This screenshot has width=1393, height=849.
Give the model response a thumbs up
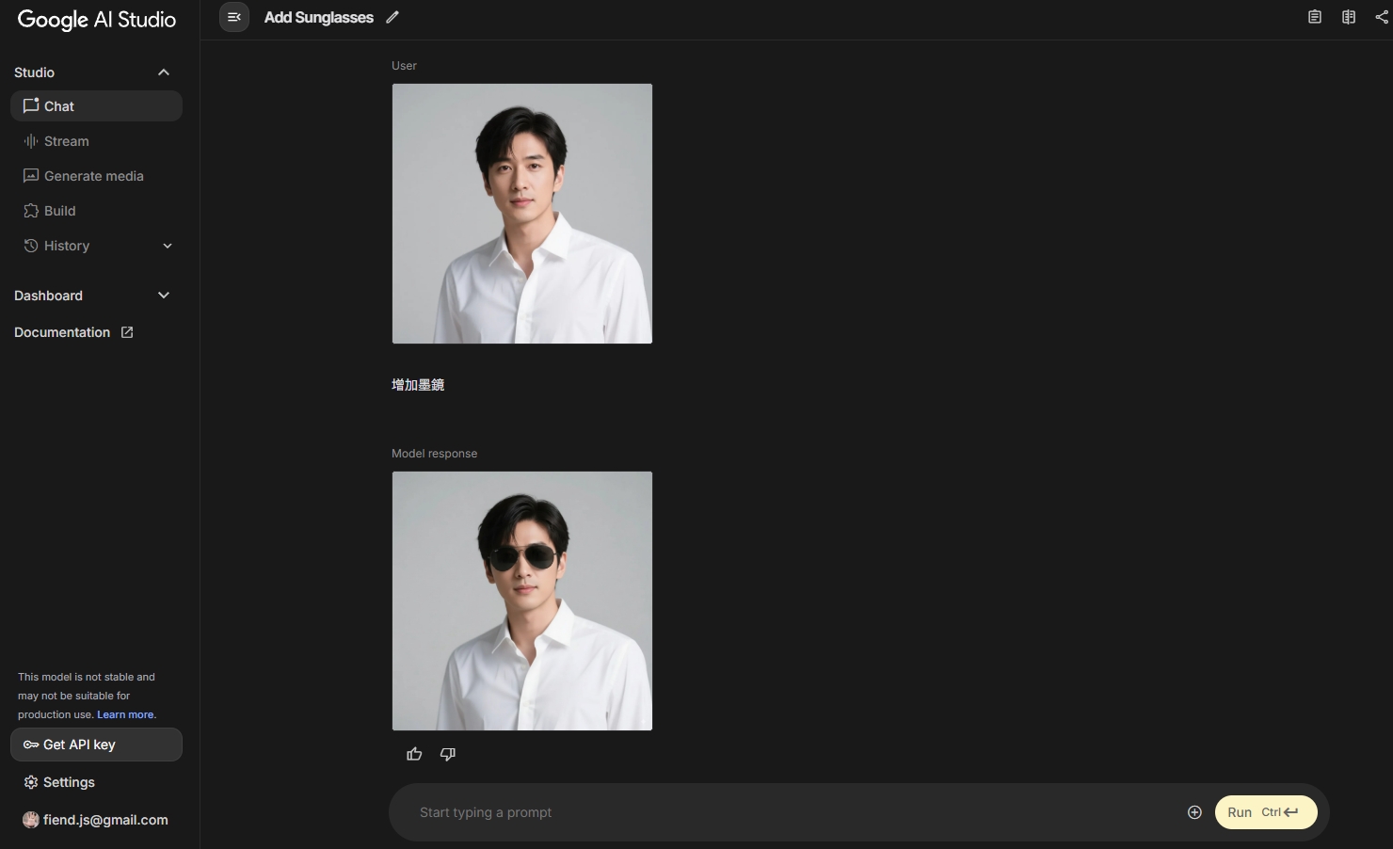point(414,754)
